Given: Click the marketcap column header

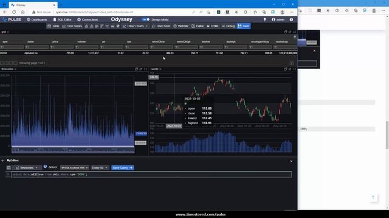Looking at the screenshot, I should [282, 42].
